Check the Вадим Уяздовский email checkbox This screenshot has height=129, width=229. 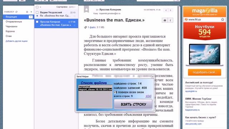pyautogui.click(x=37, y=13)
